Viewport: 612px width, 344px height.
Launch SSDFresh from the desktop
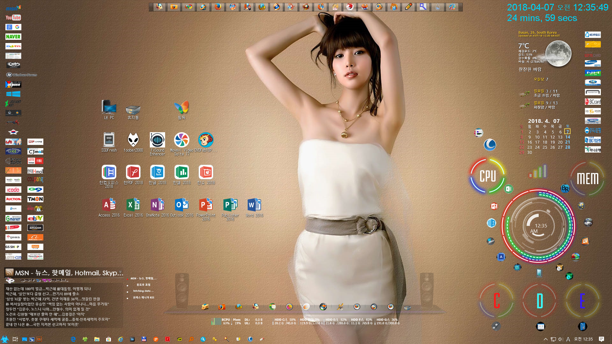click(x=109, y=142)
